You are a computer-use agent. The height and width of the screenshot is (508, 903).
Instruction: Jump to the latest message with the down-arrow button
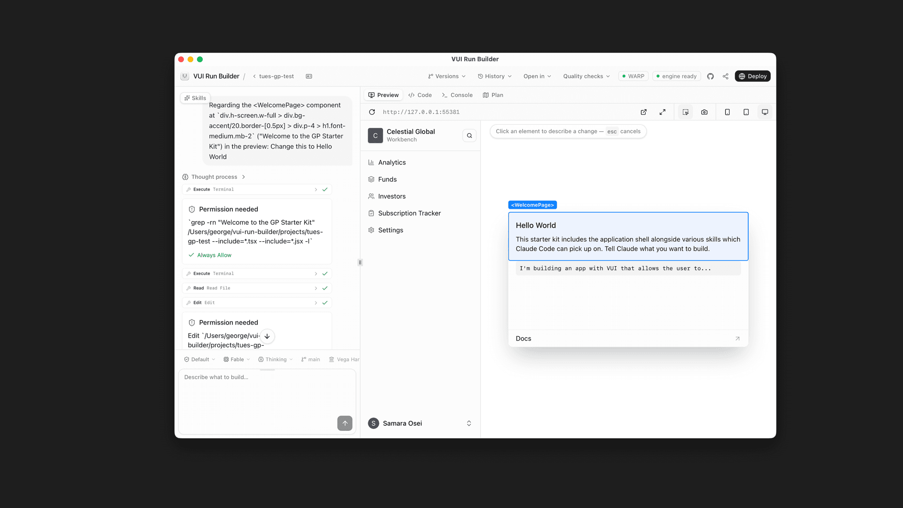coord(267,336)
